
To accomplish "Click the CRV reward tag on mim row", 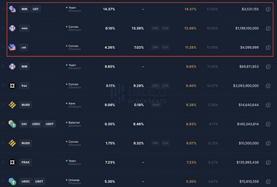I will pyautogui.click(x=155, y=28).
